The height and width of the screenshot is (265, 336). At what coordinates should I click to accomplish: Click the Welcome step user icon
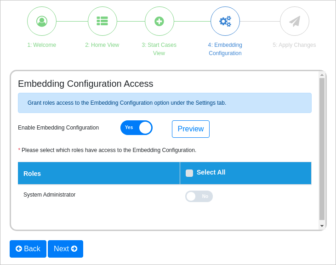click(42, 21)
